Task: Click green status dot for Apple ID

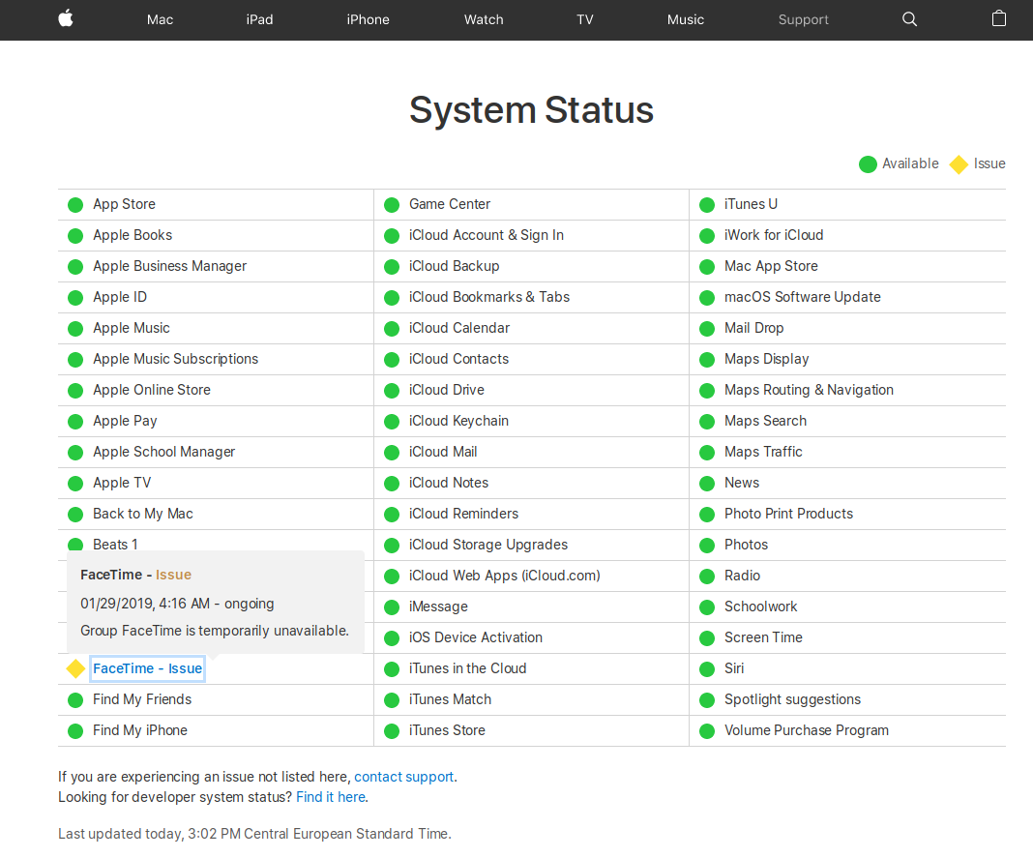Action: tap(75, 298)
